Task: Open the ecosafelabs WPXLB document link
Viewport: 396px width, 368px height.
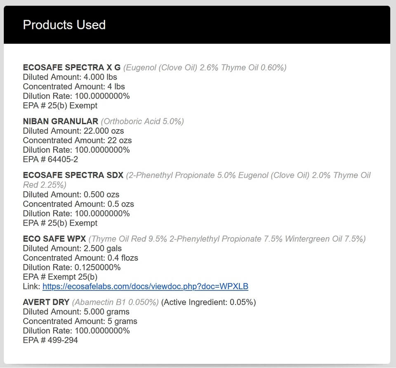Action: [x=145, y=286]
